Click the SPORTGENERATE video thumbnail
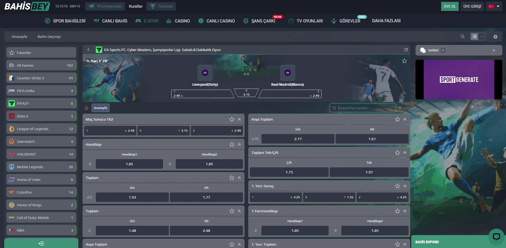Viewport: 506px width, 248px height. coord(459,80)
